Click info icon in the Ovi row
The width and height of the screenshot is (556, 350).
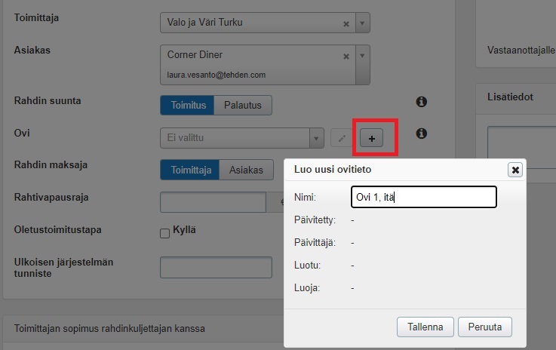(x=422, y=134)
